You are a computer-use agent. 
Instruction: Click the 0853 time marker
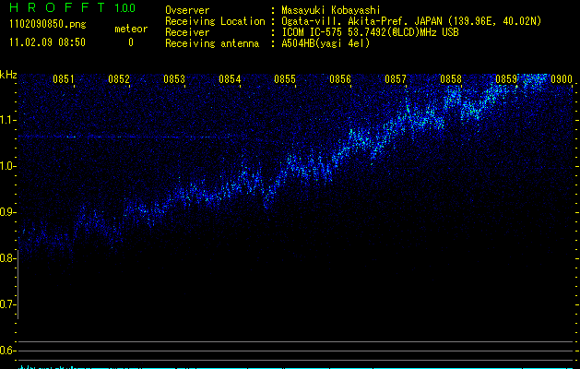pyautogui.click(x=174, y=79)
